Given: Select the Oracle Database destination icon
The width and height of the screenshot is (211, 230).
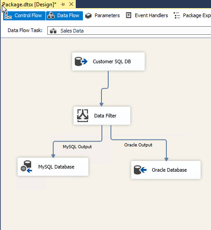Looking at the screenshot, I should pyautogui.click(x=140, y=170).
